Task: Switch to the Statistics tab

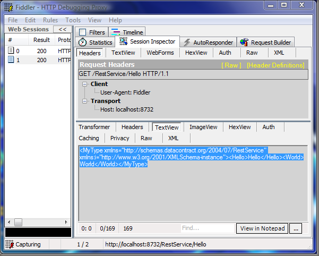Action: [95, 42]
